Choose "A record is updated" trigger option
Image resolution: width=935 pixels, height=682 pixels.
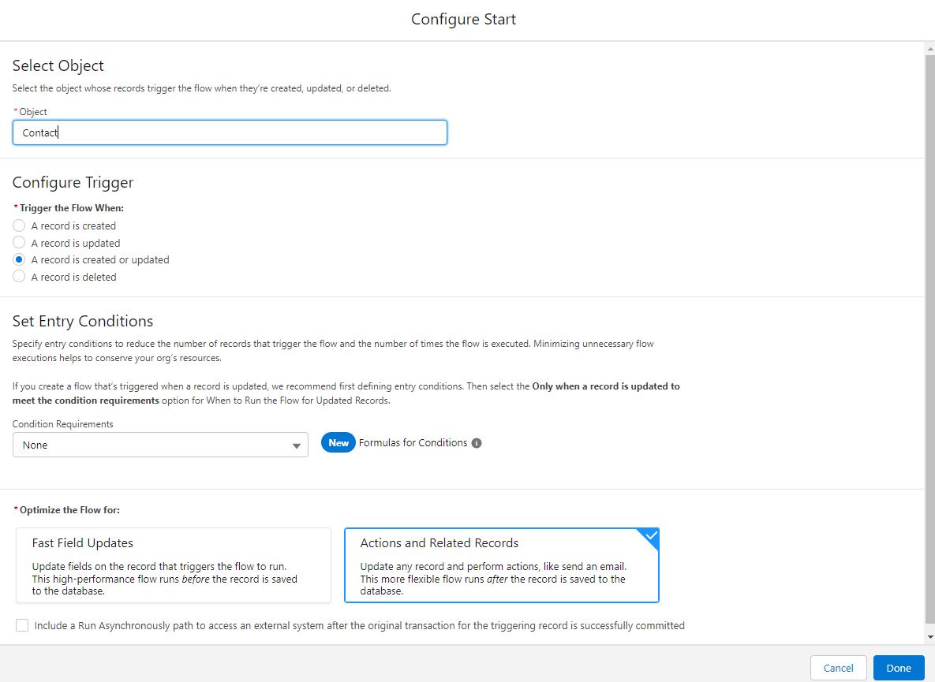click(x=20, y=243)
